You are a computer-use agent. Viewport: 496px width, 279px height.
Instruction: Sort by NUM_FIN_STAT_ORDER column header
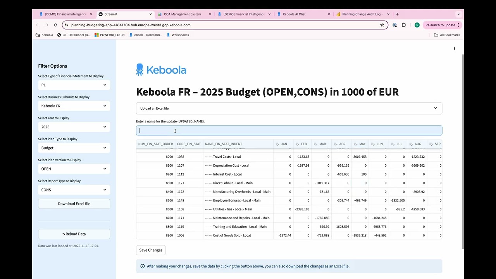(155, 144)
